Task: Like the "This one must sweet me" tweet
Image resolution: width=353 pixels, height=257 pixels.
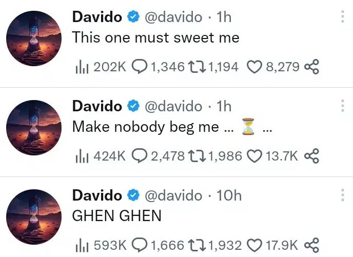Action: click(254, 67)
